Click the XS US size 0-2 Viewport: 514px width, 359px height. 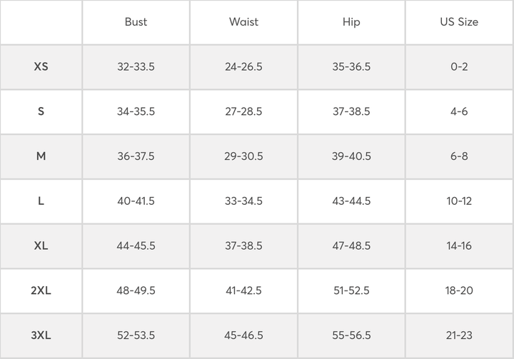coord(459,67)
